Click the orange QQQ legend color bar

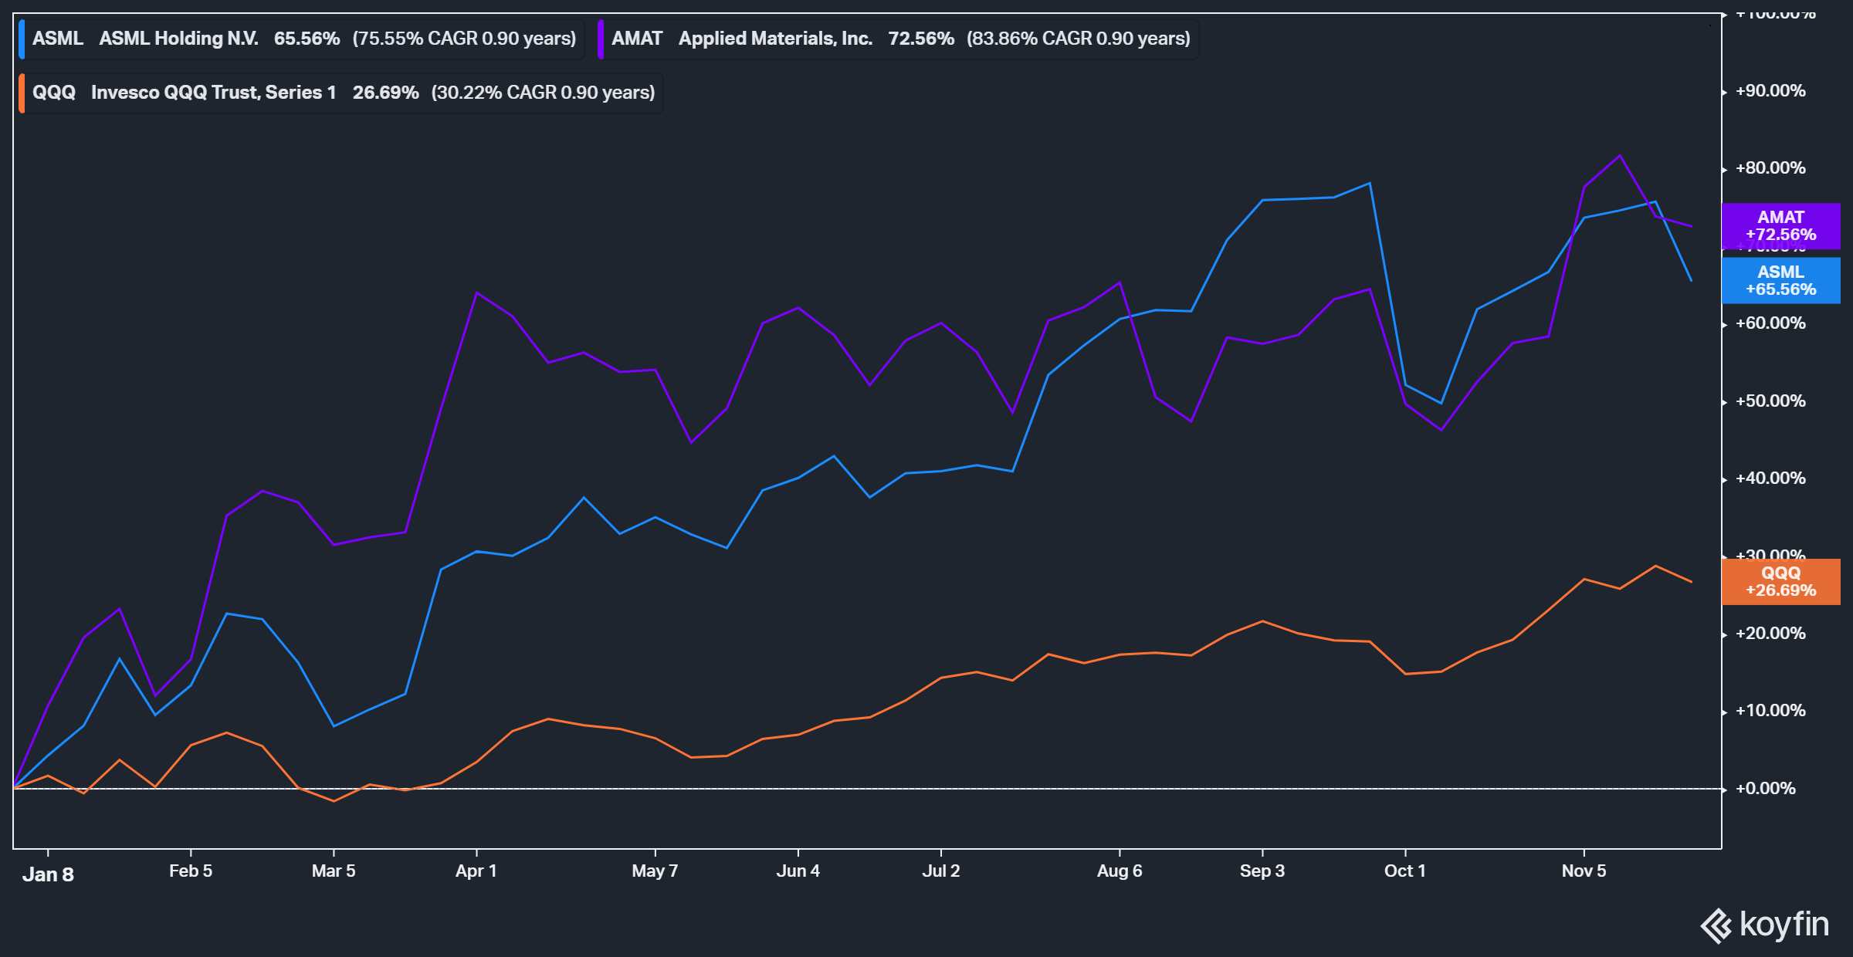pyautogui.click(x=22, y=93)
